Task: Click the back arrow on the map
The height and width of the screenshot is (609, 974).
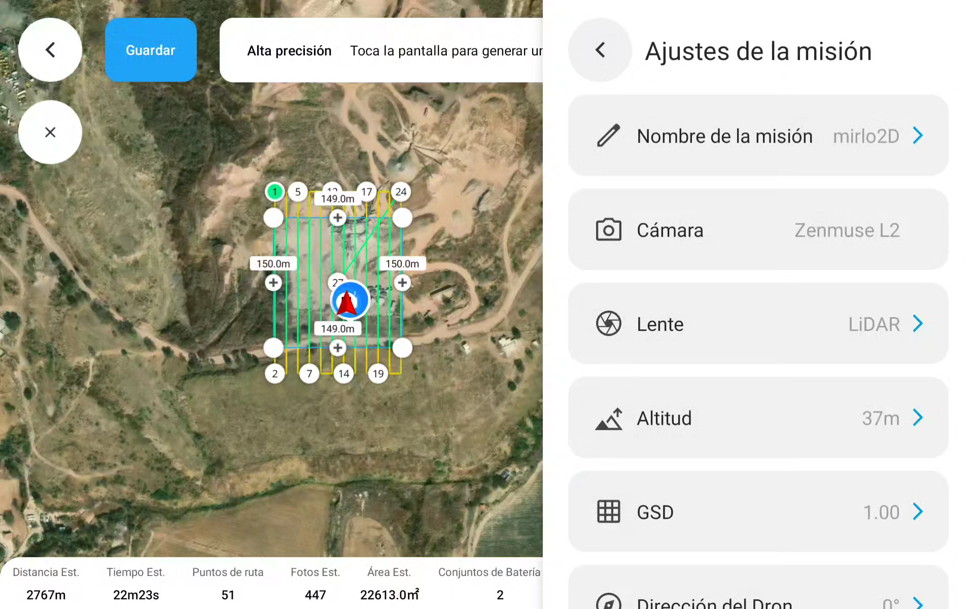Action: (50, 50)
